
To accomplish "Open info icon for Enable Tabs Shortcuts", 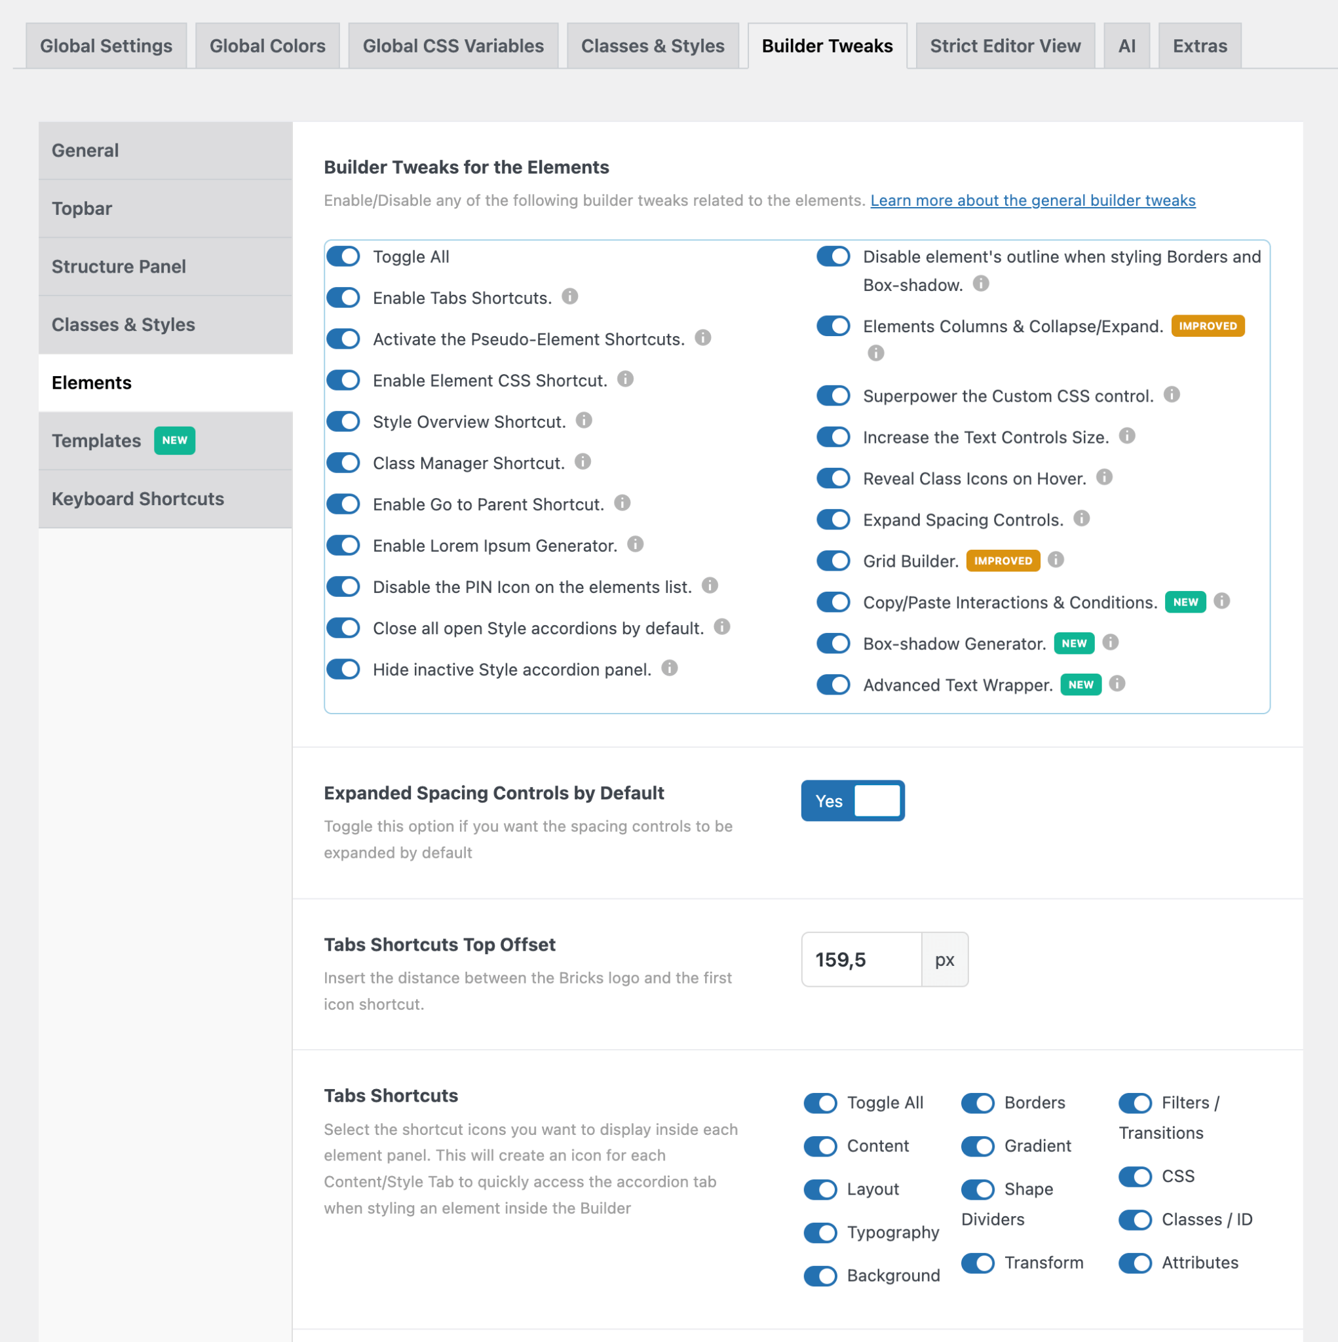I will tap(569, 297).
